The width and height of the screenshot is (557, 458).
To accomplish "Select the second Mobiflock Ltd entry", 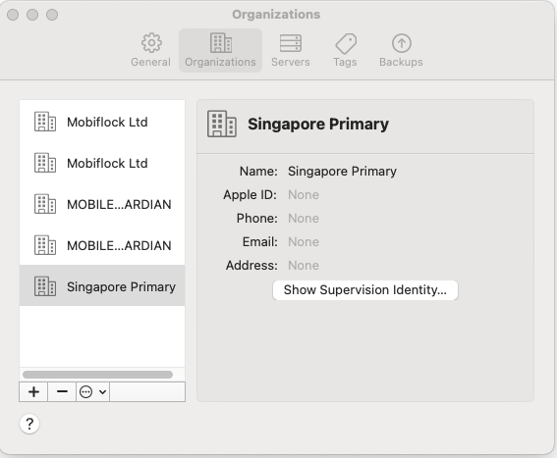I will [x=102, y=163].
